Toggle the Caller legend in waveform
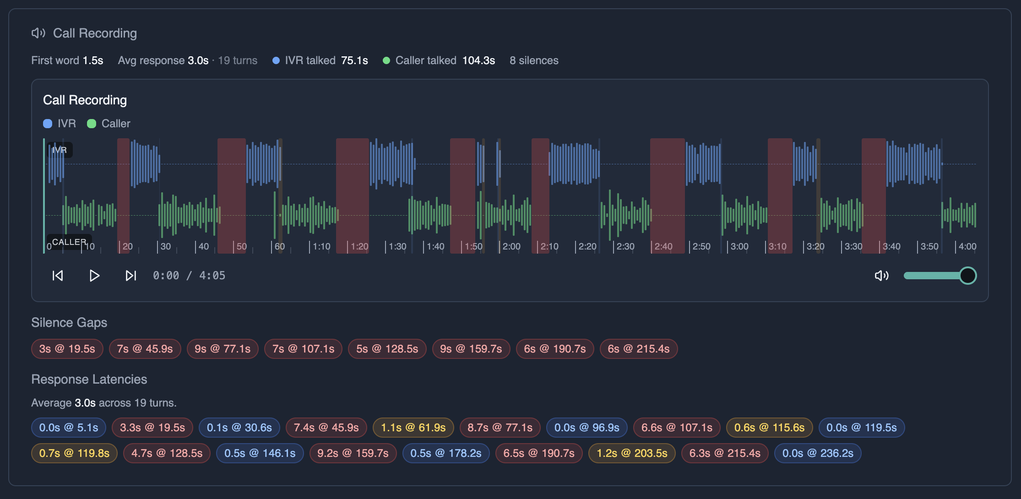Viewport: 1021px width, 499px height. (109, 124)
